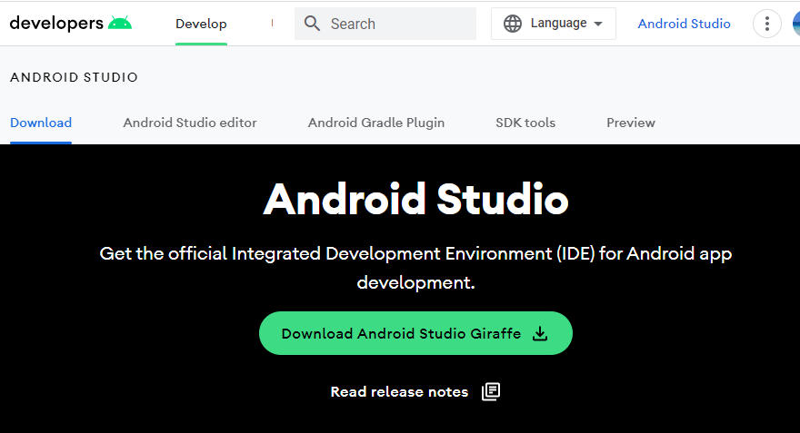800x433 pixels.
Task: Open Read release notes link
Action: point(399,392)
